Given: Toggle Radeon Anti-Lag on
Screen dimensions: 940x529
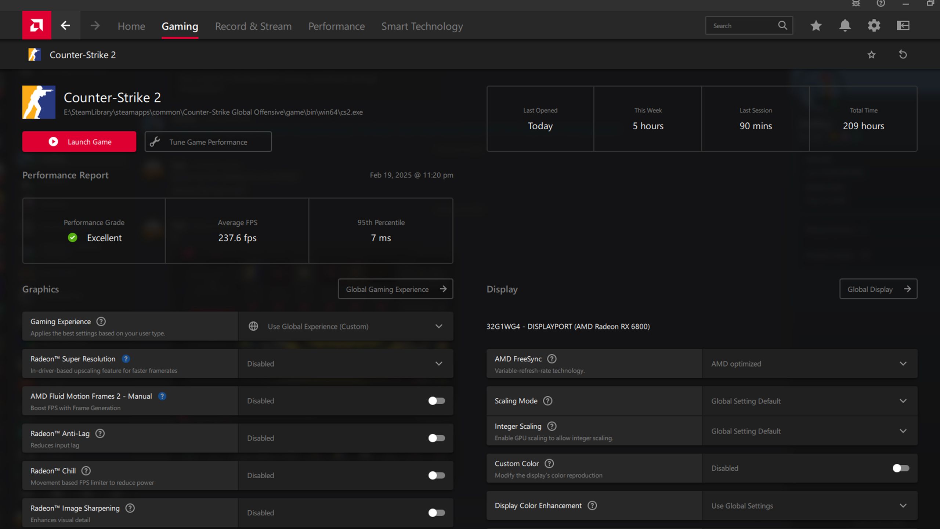Looking at the screenshot, I should (x=437, y=438).
